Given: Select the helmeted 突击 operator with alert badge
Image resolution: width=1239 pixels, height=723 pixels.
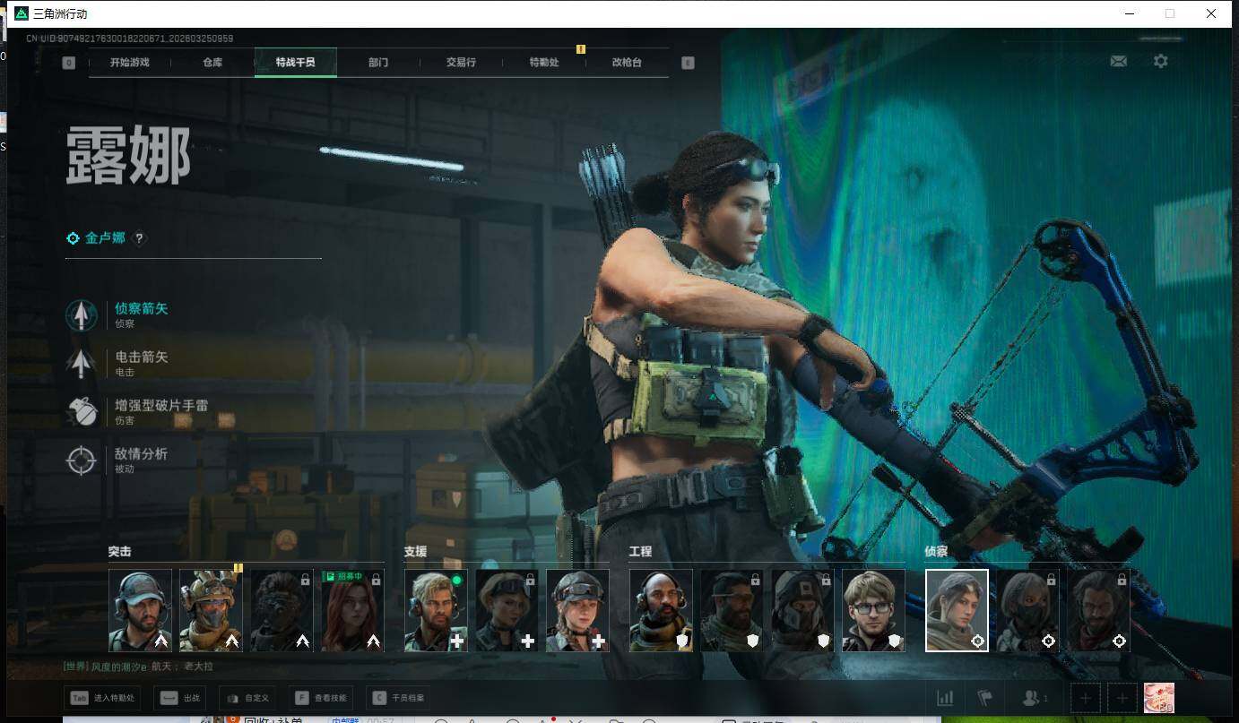Looking at the screenshot, I should pyautogui.click(x=211, y=610).
